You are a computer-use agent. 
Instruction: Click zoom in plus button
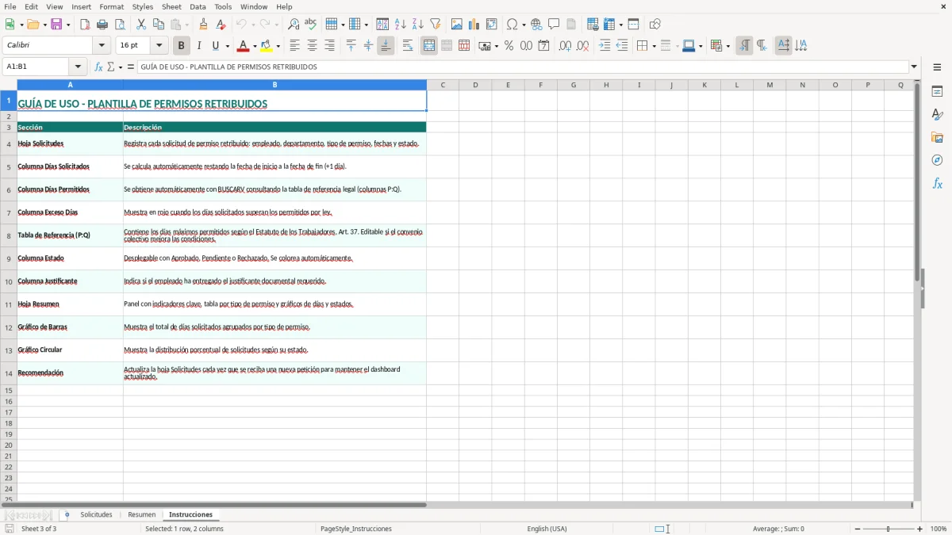click(x=920, y=529)
